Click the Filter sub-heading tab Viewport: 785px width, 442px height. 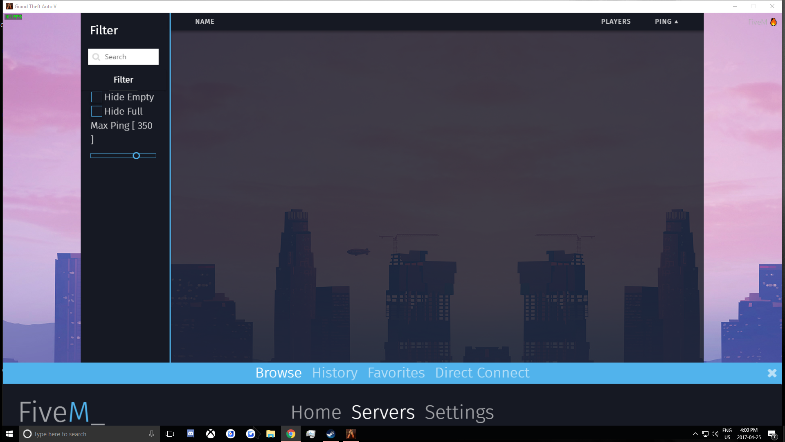coord(123,80)
